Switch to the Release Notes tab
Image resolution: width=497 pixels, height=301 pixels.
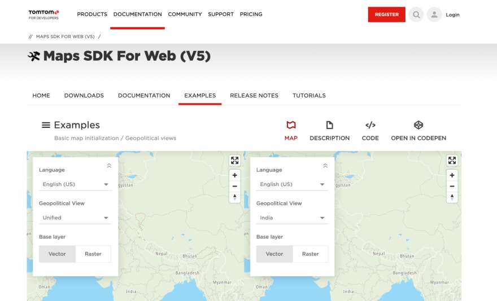click(254, 96)
